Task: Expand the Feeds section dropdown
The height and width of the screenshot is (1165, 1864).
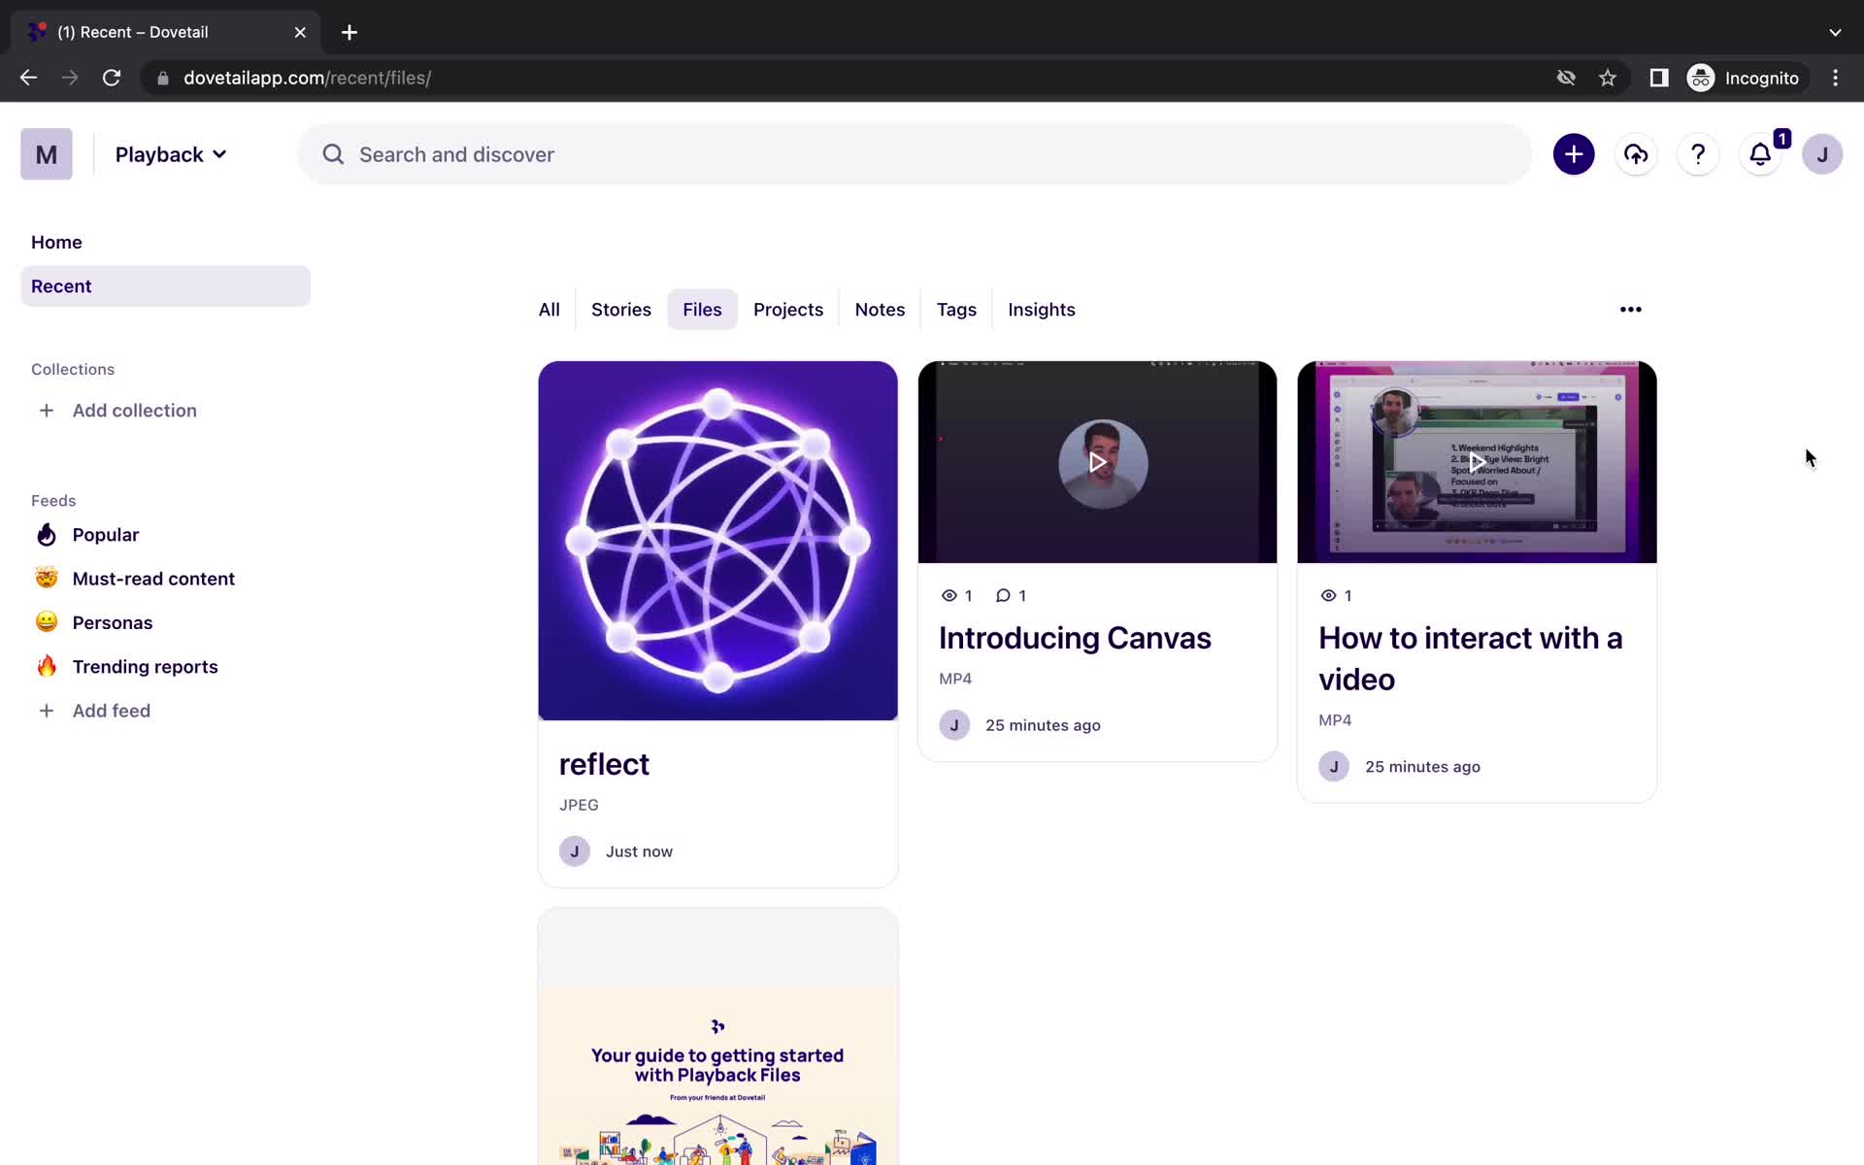Action: click(x=52, y=499)
